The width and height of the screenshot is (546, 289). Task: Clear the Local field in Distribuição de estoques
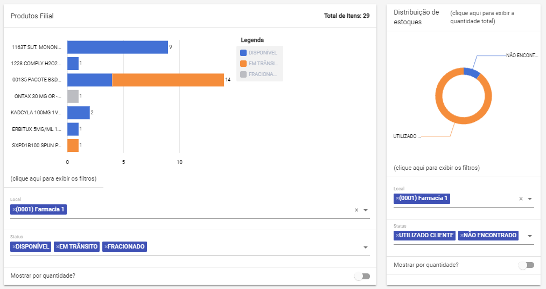[x=521, y=199]
